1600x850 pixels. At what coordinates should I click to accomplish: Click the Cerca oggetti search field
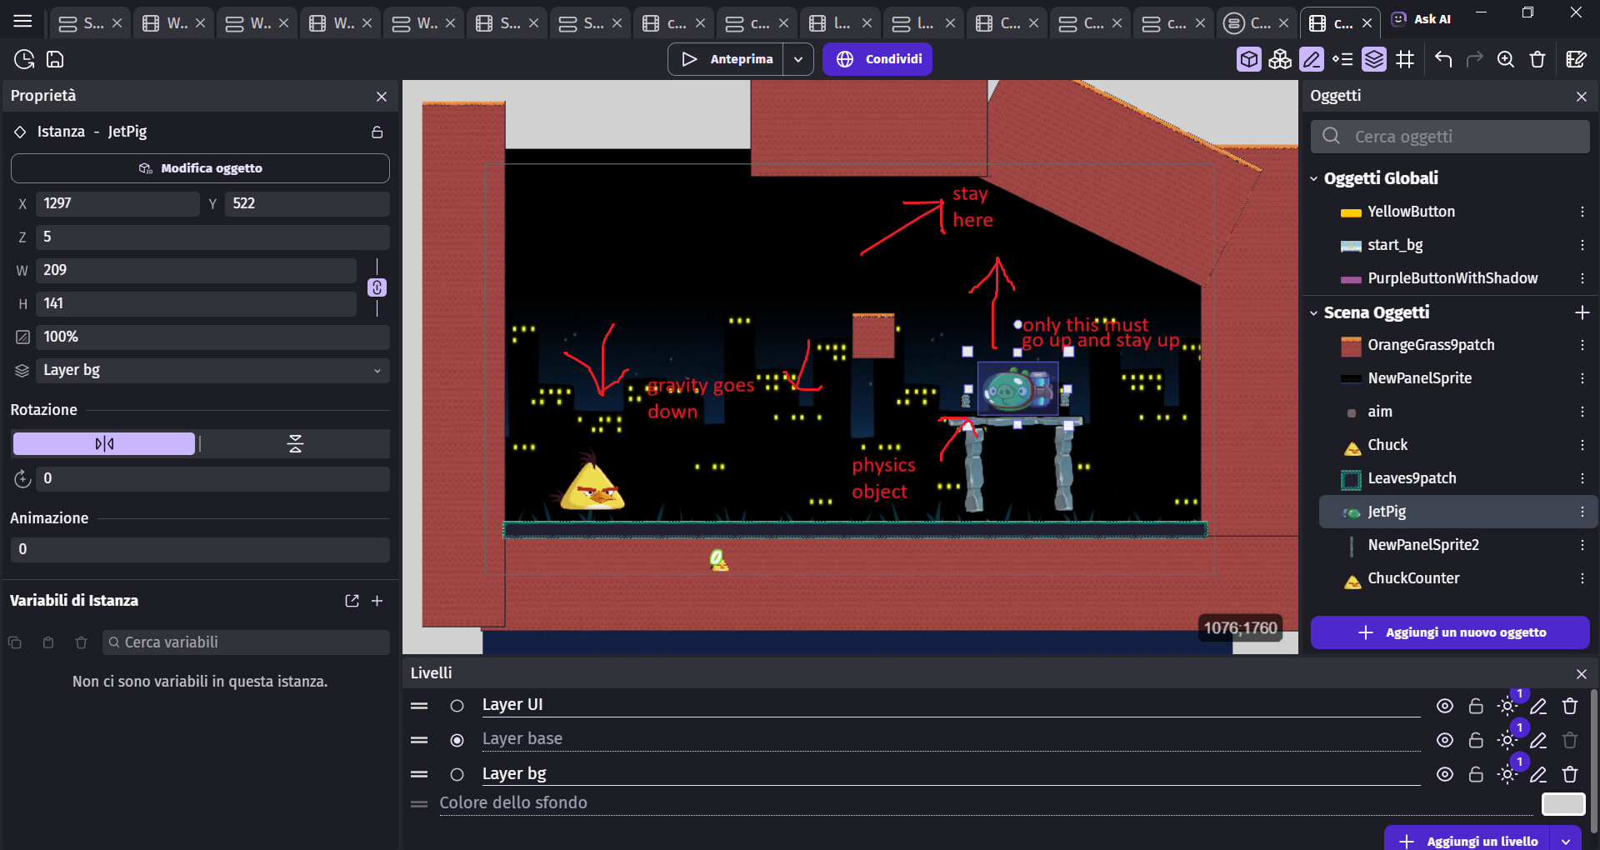pos(1450,137)
